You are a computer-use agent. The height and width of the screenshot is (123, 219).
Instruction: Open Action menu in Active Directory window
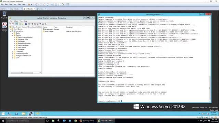click(x=16, y=21)
